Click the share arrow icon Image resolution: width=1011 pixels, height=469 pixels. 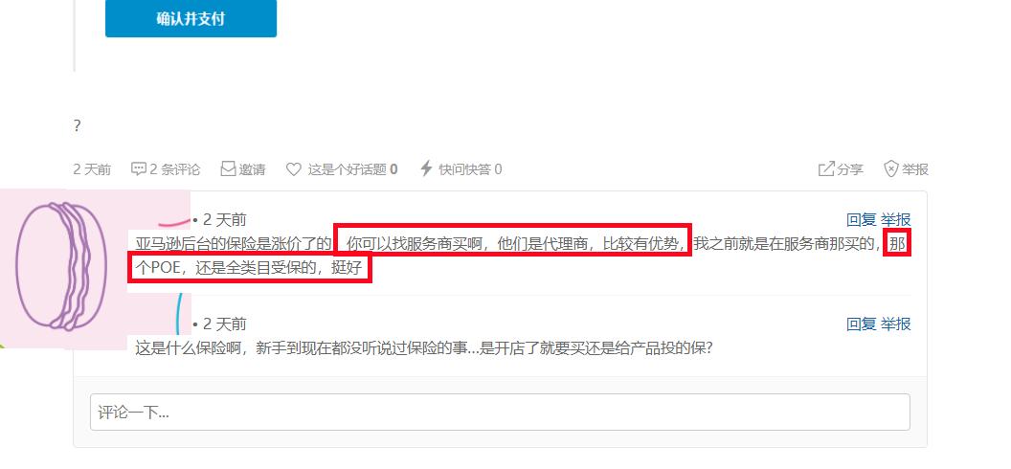[x=826, y=168]
